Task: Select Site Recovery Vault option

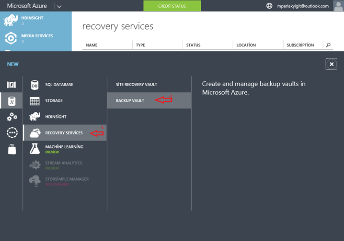Action: 149,85
